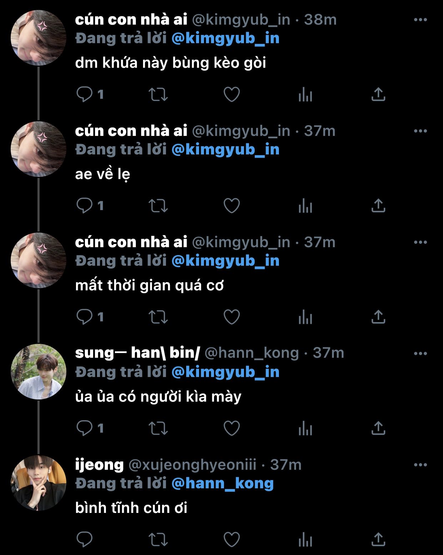The height and width of the screenshot is (555, 443).
Task: View analytics for "mất thời gian quá cơ" tweet
Action: [x=305, y=317]
